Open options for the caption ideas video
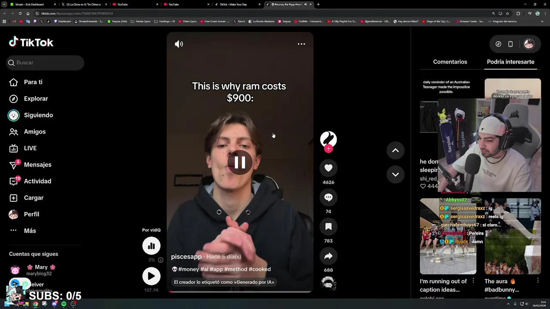This screenshot has width=550, height=309. point(473,280)
